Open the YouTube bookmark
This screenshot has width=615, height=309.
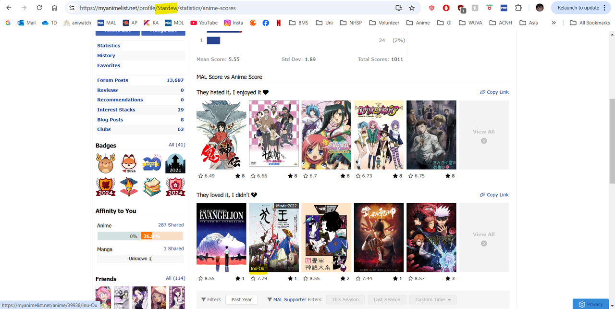(204, 23)
